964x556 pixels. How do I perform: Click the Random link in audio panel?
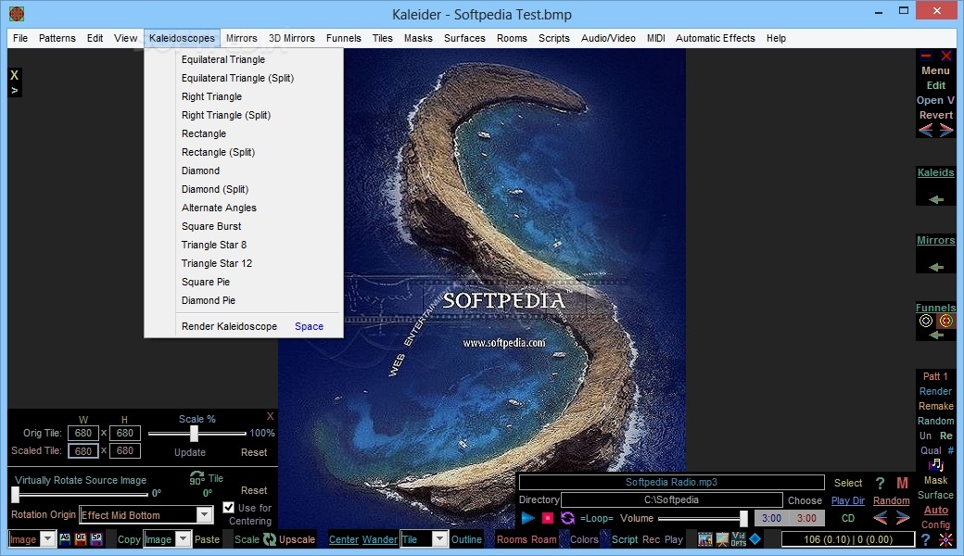click(x=891, y=500)
